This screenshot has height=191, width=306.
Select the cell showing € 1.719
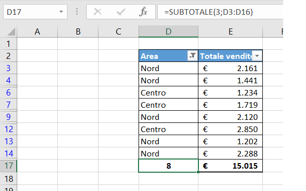click(230, 105)
